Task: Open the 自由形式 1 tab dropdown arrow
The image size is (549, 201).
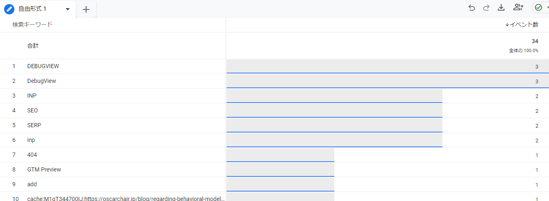Action: click(68, 9)
